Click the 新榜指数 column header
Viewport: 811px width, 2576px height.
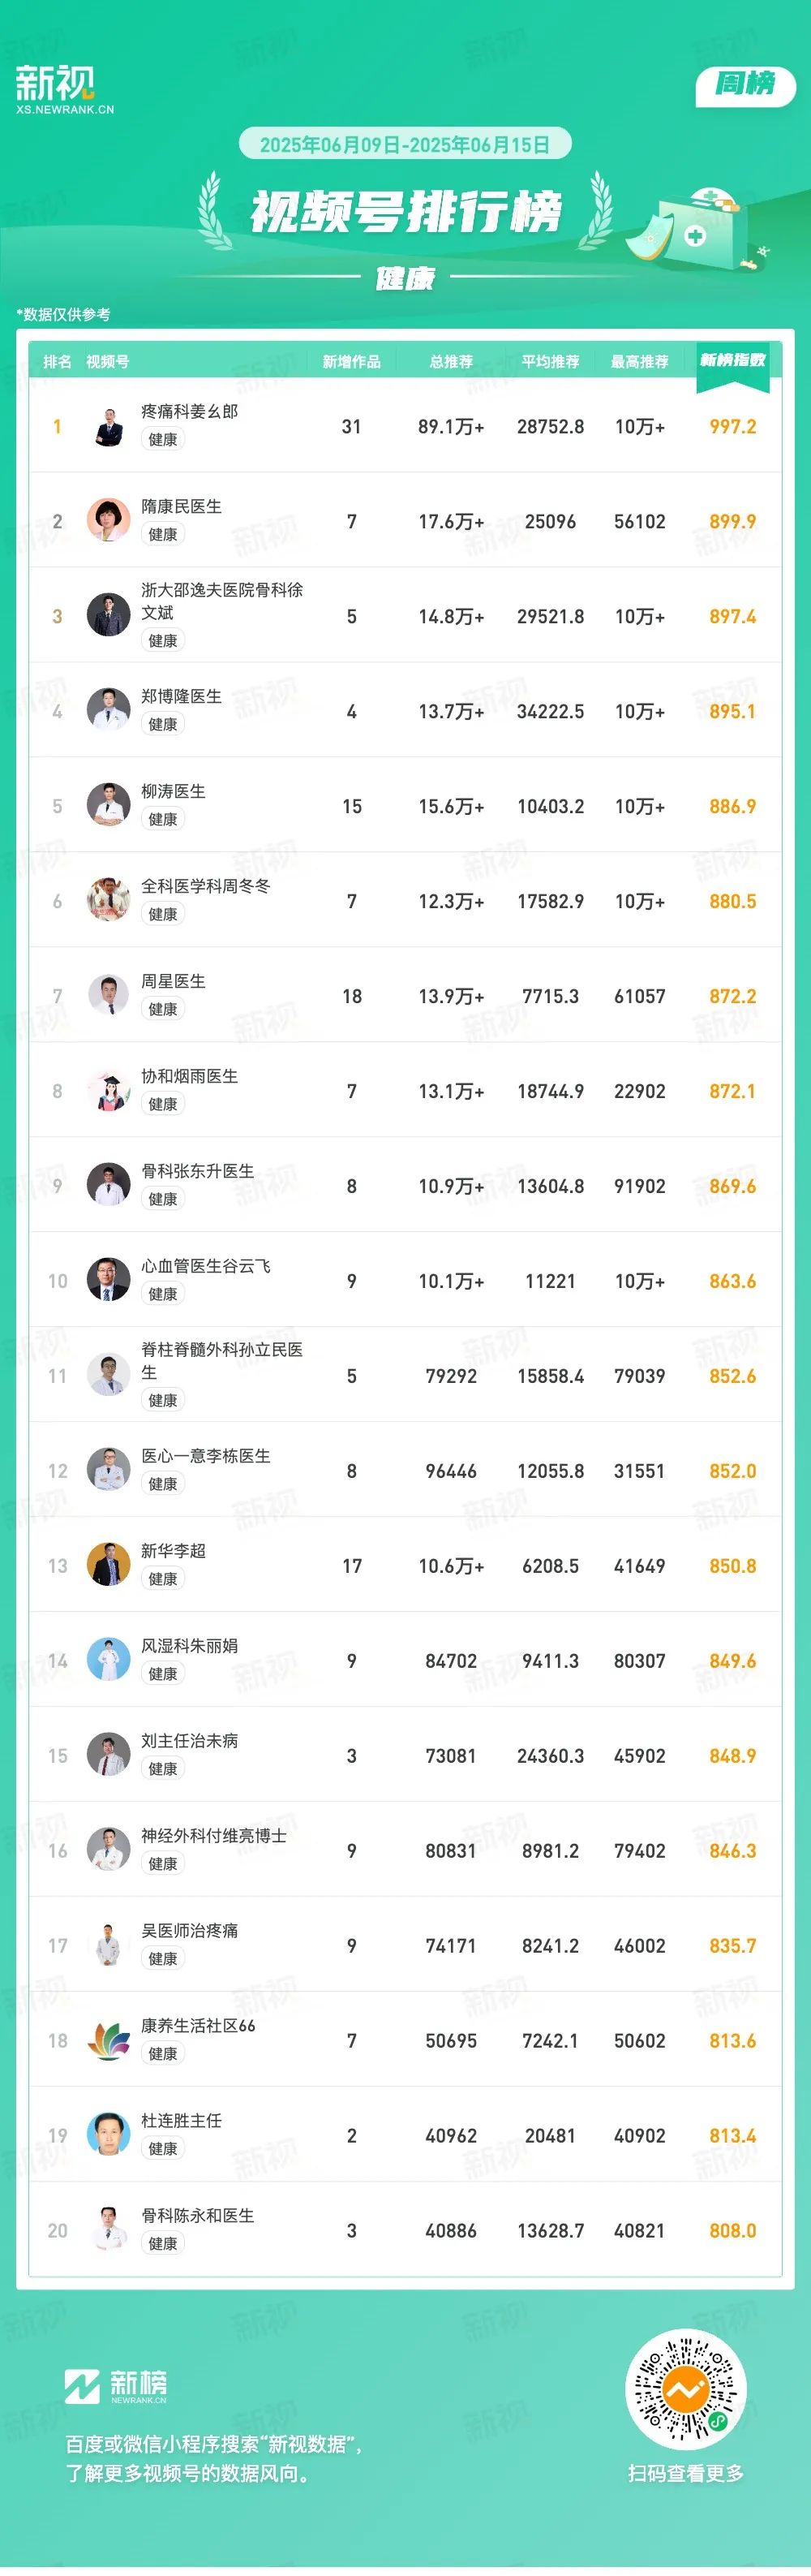[732, 360]
